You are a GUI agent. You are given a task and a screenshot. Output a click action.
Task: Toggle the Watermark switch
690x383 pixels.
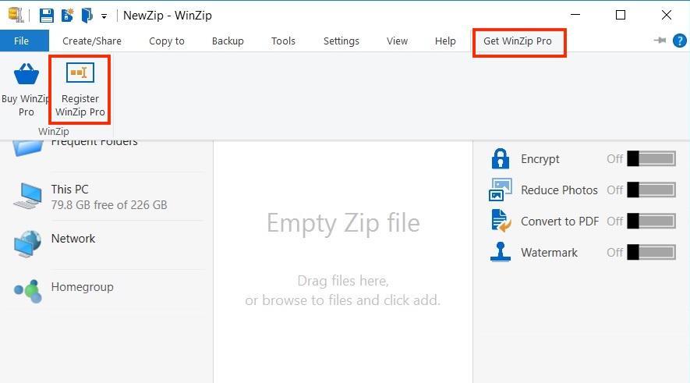click(651, 253)
